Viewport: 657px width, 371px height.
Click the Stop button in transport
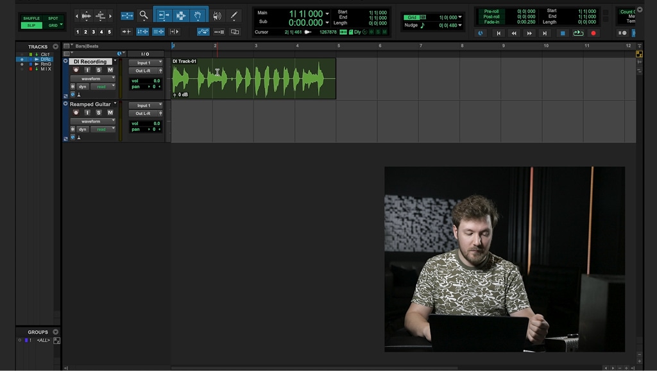pos(563,33)
